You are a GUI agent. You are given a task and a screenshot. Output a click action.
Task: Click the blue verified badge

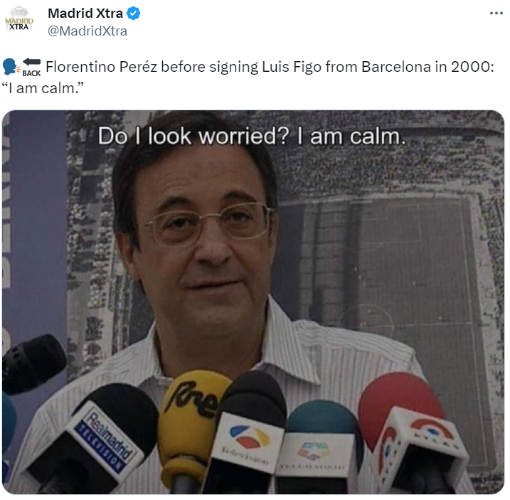pyautogui.click(x=133, y=14)
